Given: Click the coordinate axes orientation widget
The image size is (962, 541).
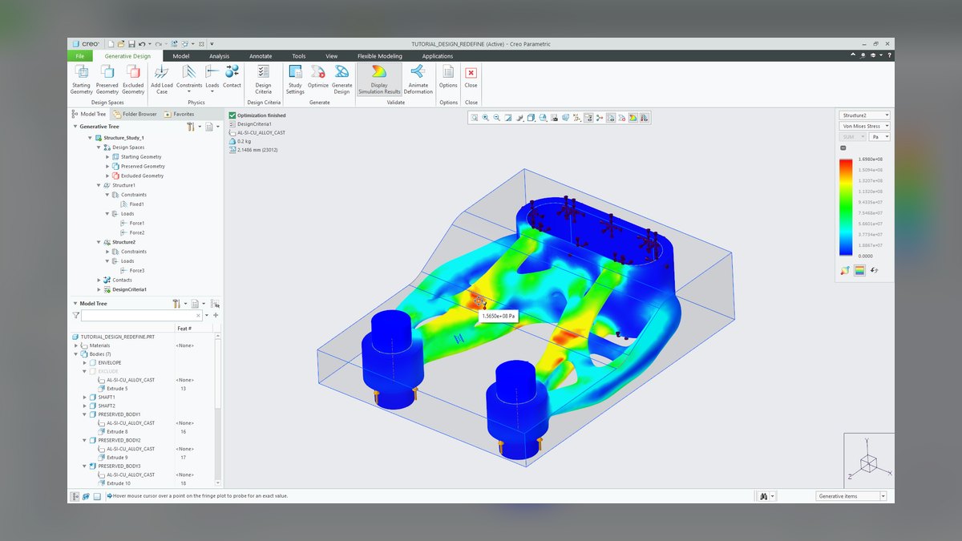Looking at the screenshot, I should [867, 460].
